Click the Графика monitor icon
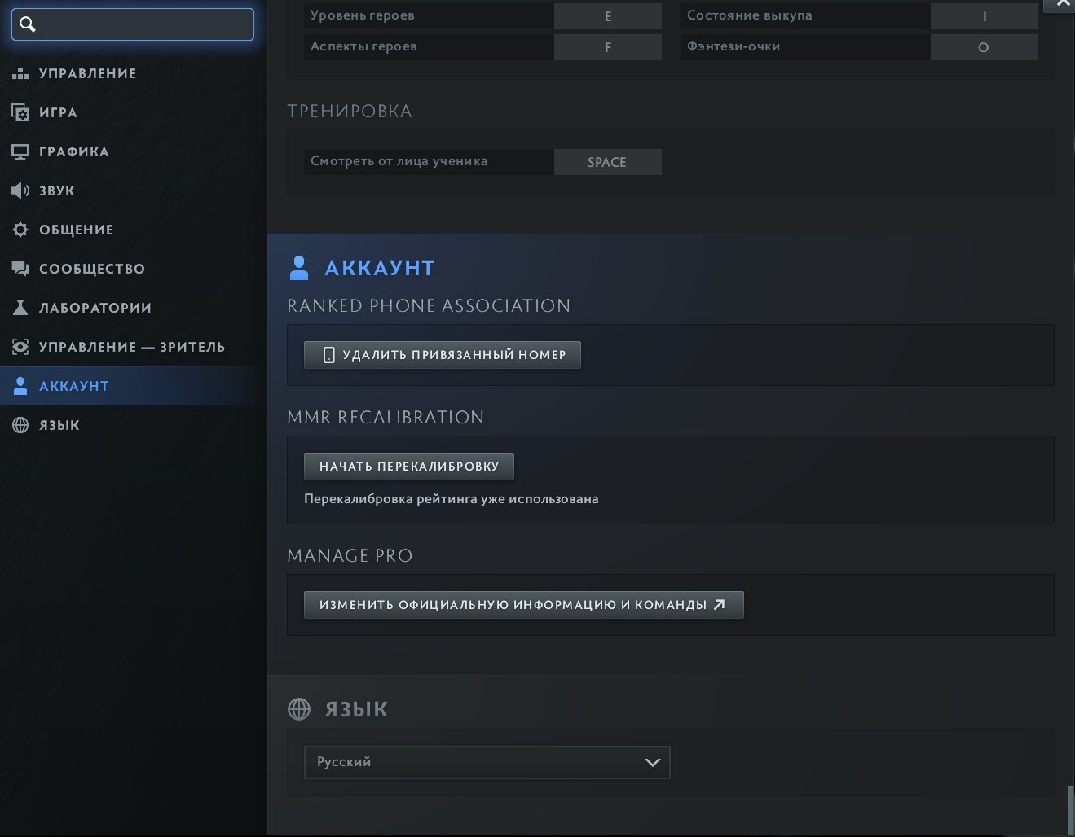 click(20, 151)
